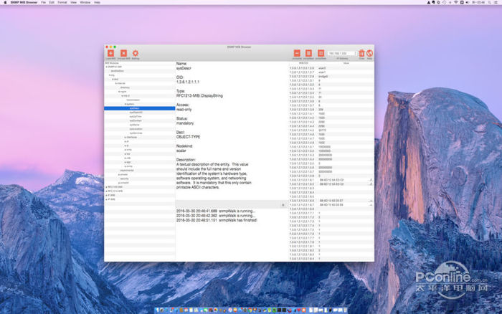
Task: Select sysContact in the tree
Action: [x=136, y=120]
